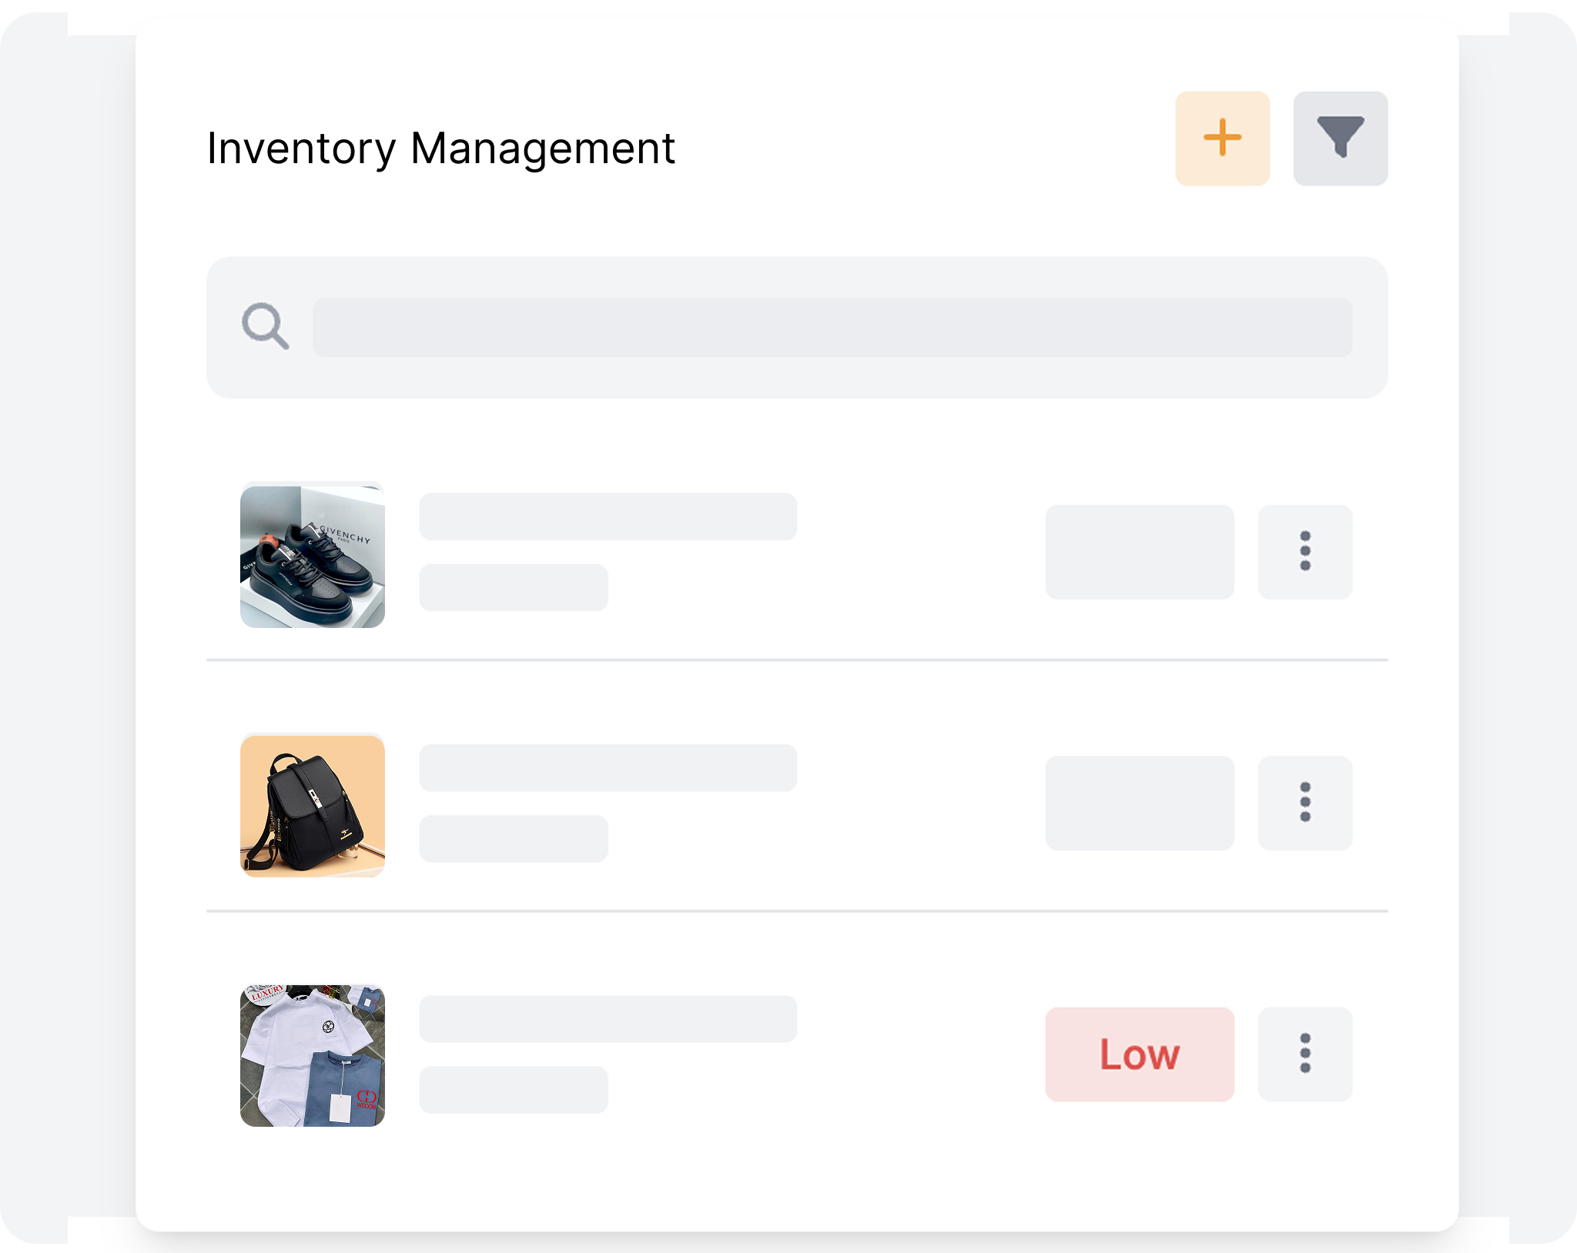Open three-dot menu for the sneakers item
This screenshot has height=1253, width=1577.
point(1304,551)
